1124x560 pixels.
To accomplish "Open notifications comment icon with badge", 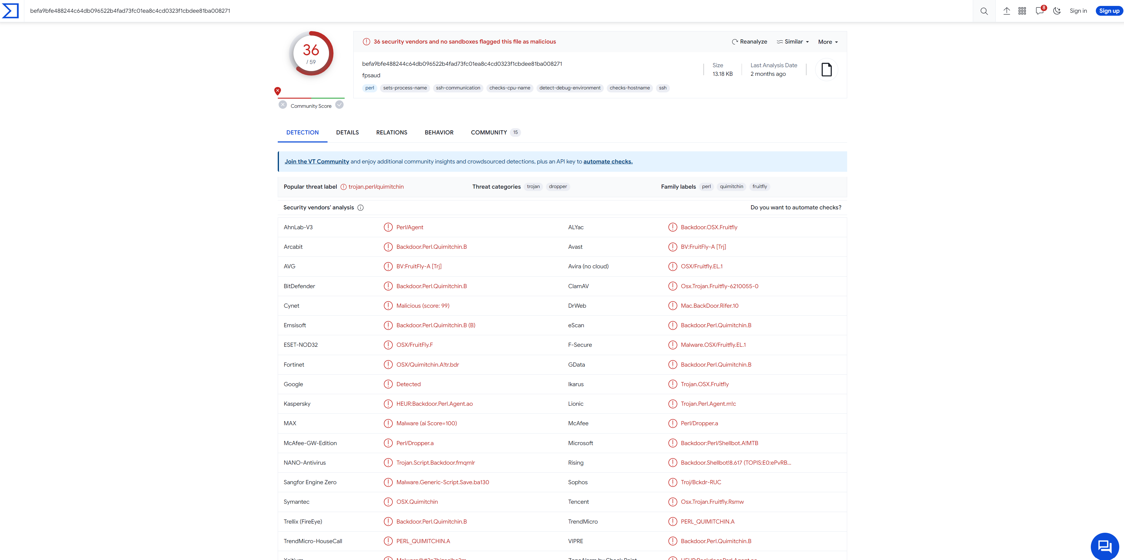I will pos(1039,11).
